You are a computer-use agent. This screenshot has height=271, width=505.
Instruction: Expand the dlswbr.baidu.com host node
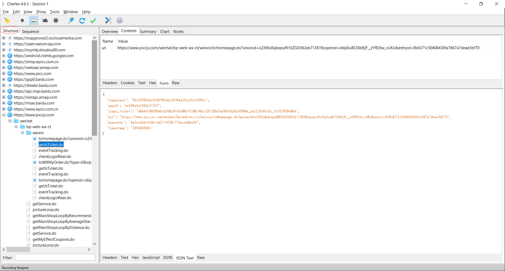(x=4, y=86)
